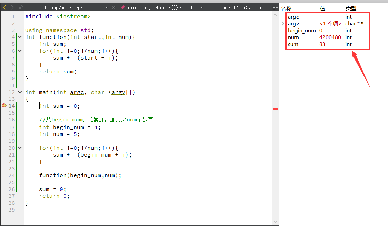388x226 pixels.
Task: Click the value 83 of sum
Action: coord(322,44)
